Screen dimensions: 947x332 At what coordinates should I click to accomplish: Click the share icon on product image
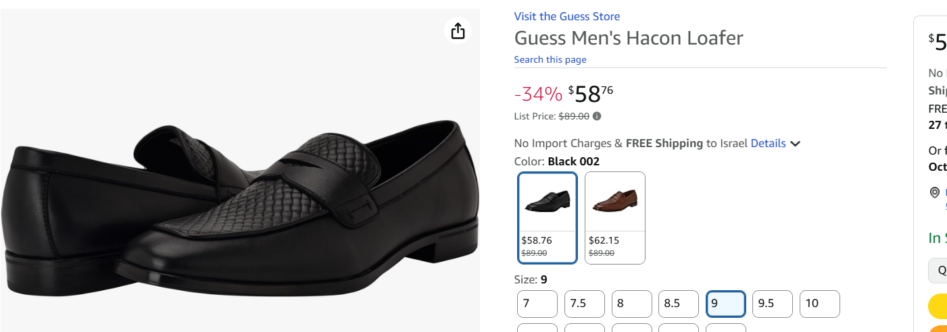(458, 31)
